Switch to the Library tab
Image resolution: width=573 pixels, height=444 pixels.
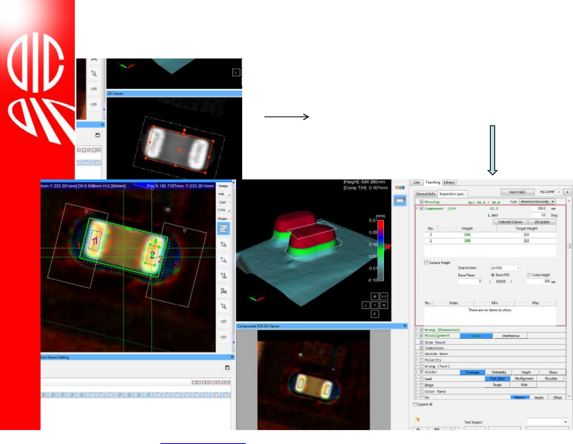(x=449, y=182)
